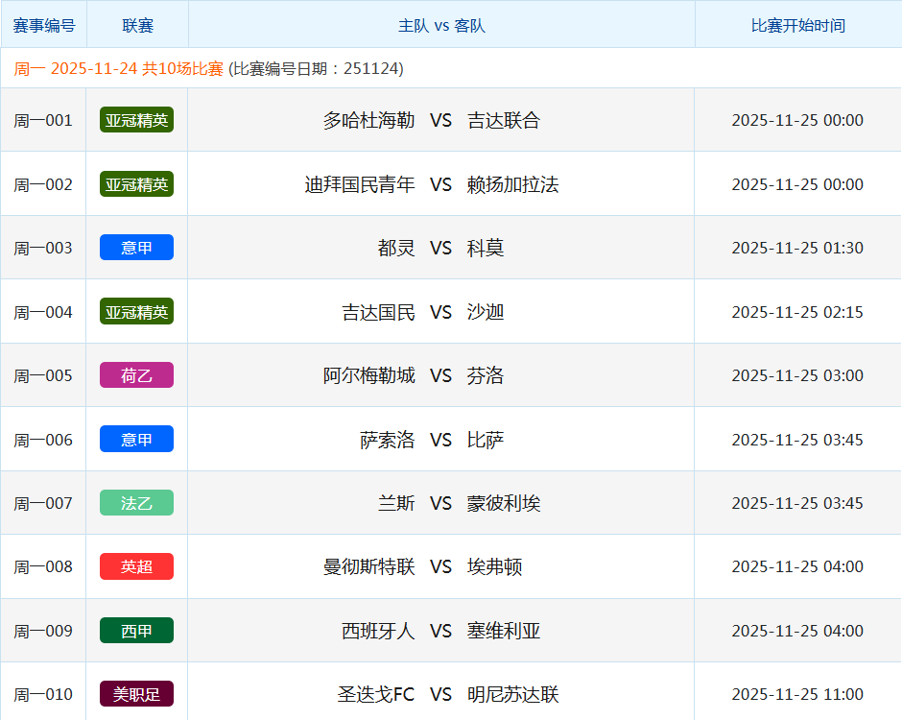Select the red 英超 league badge
Screen dimensions: 902x720
pos(136,566)
